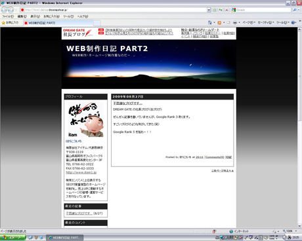Open the 日記 category link under post
This screenshot has width=302, height=241.
tap(228, 157)
